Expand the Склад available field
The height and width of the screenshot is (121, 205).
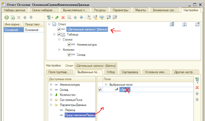click(x=51, y=90)
